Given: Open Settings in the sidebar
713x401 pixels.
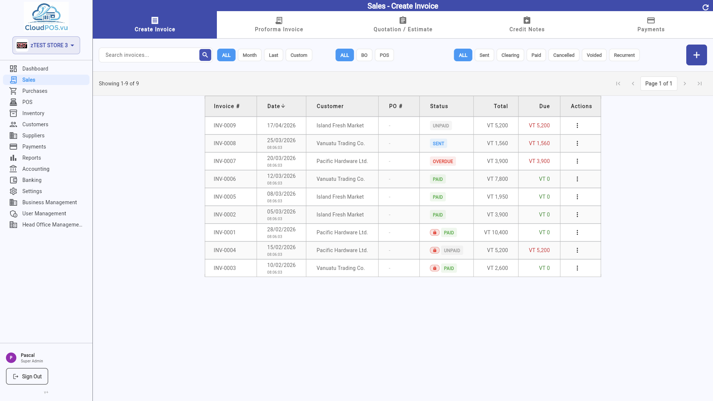Looking at the screenshot, I should (46, 191).
